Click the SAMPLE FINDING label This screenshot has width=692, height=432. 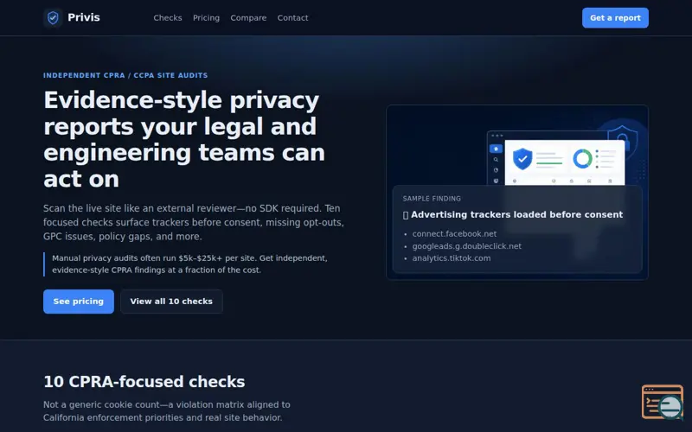point(432,199)
